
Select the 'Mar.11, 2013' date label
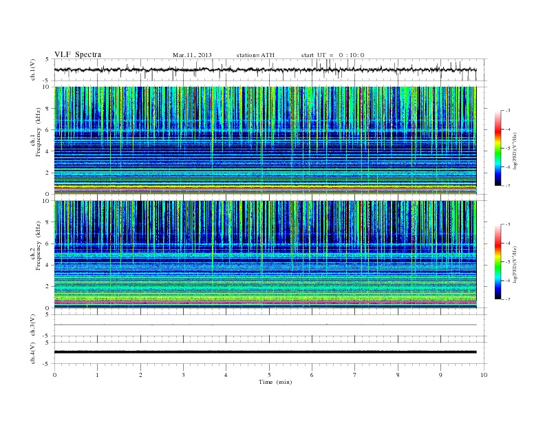[x=192, y=55]
